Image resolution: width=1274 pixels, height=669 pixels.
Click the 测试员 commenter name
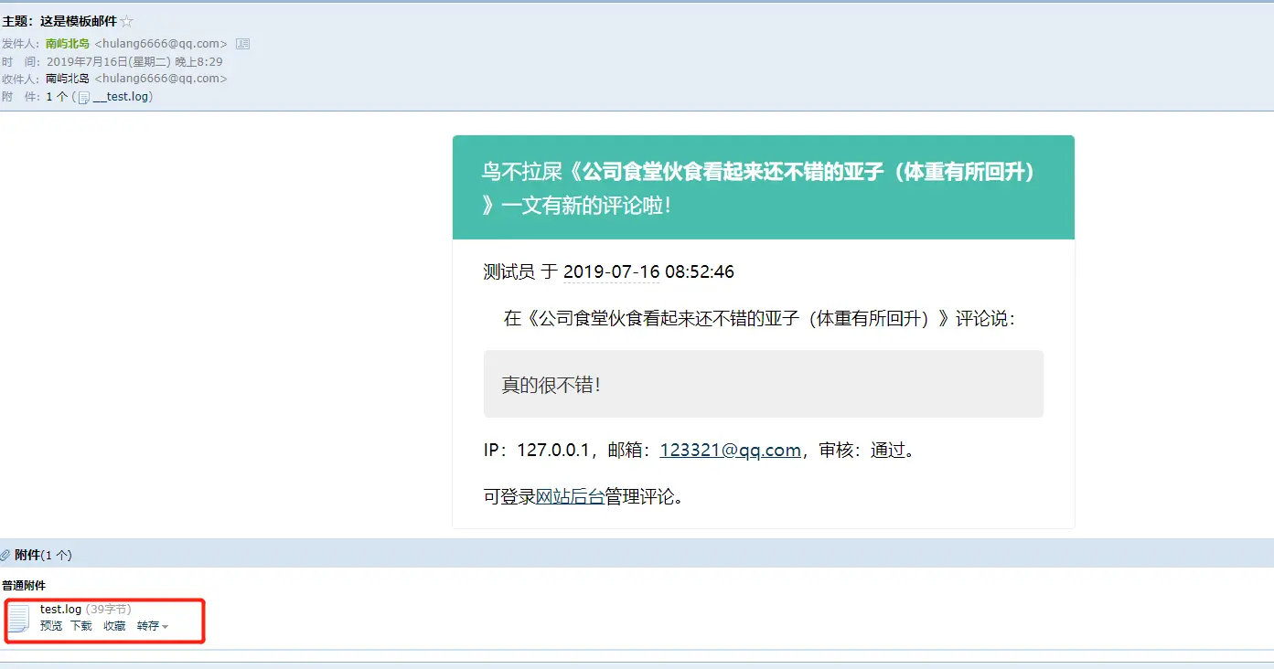pyautogui.click(x=509, y=271)
